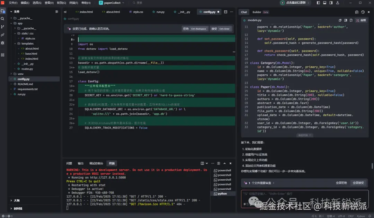This screenshot has height=218, width=374.
Task: Apply the models.py code with 应用
Action: (x=361, y=20)
